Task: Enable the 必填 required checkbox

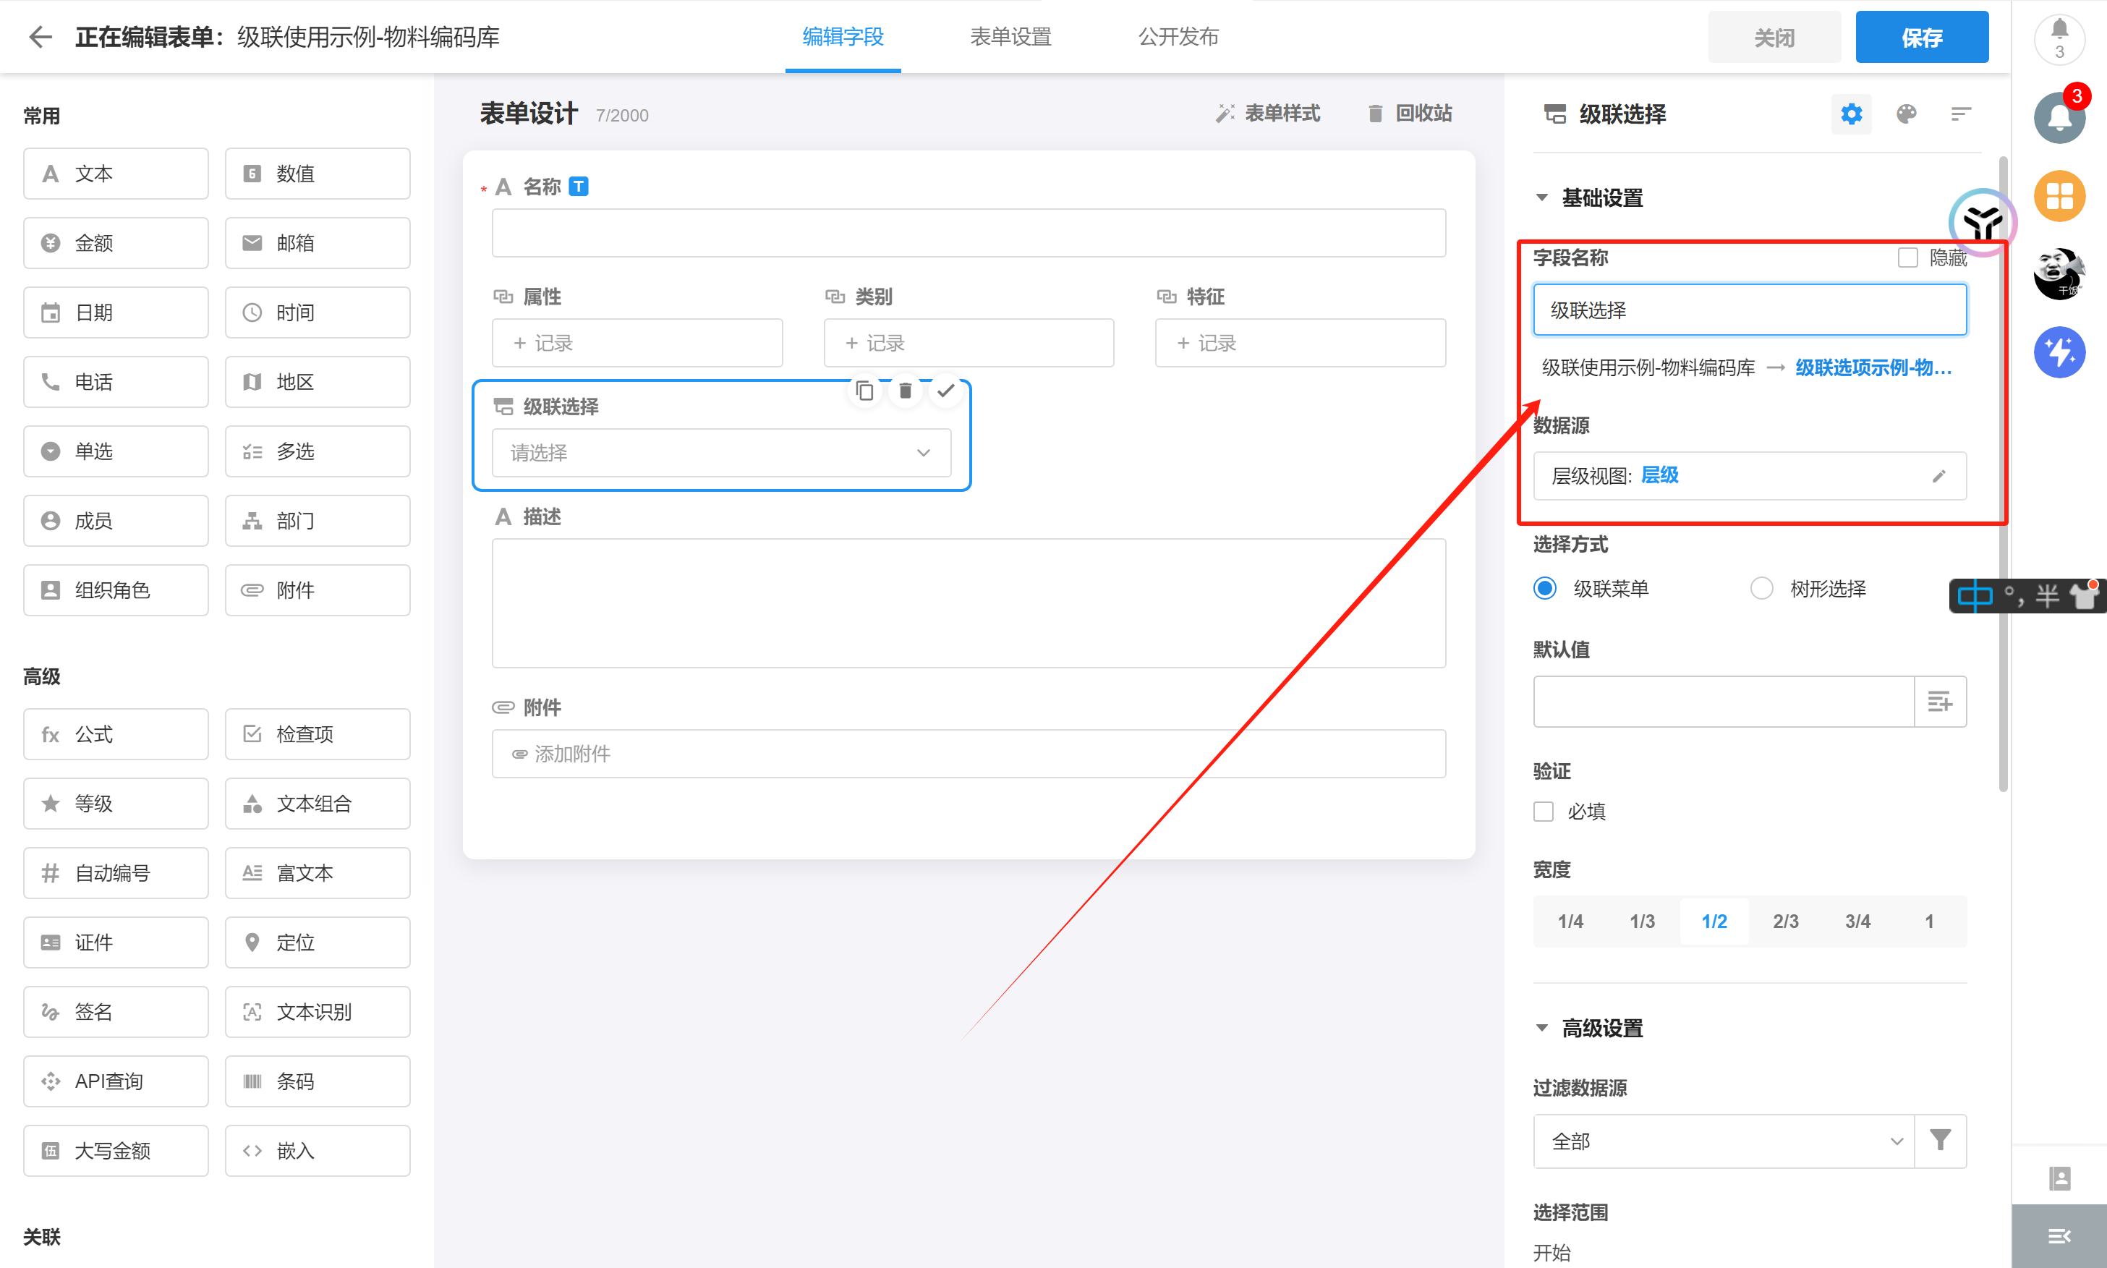Action: click(1543, 811)
